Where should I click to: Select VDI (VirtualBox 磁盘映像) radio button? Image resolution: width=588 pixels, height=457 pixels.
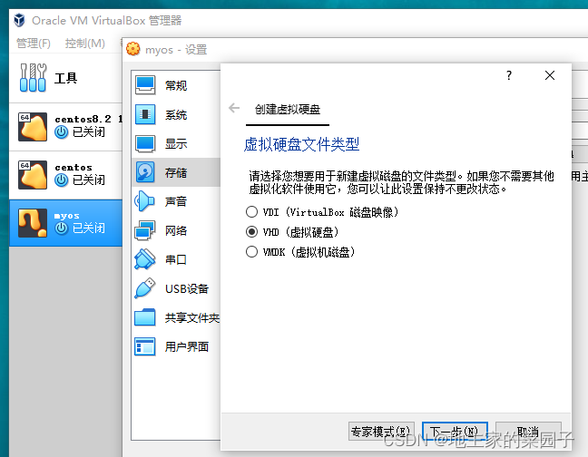(251, 212)
